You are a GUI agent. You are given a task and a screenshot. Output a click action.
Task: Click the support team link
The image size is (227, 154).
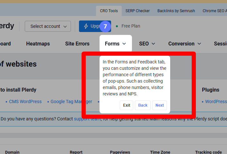pos(87,119)
